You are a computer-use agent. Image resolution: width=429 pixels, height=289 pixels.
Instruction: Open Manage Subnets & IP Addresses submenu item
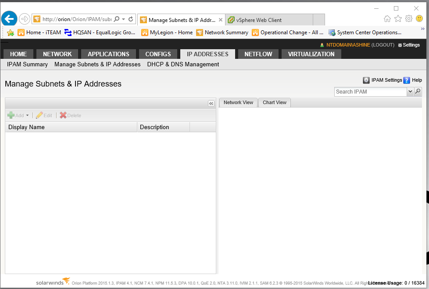pos(97,65)
